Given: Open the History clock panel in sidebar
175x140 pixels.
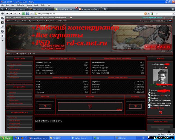Looking at the screenshot, I should click(x=2, y=31).
